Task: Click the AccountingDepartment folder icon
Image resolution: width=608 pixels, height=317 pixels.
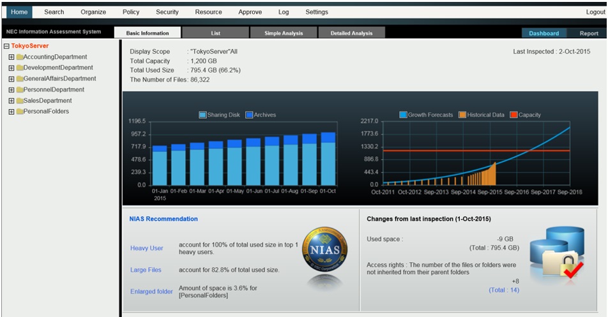Action: pyautogui.click(x=19, y=57)
